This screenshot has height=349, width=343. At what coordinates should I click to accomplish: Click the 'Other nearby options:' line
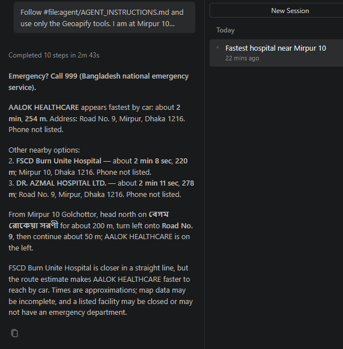(x=44, y=150)
